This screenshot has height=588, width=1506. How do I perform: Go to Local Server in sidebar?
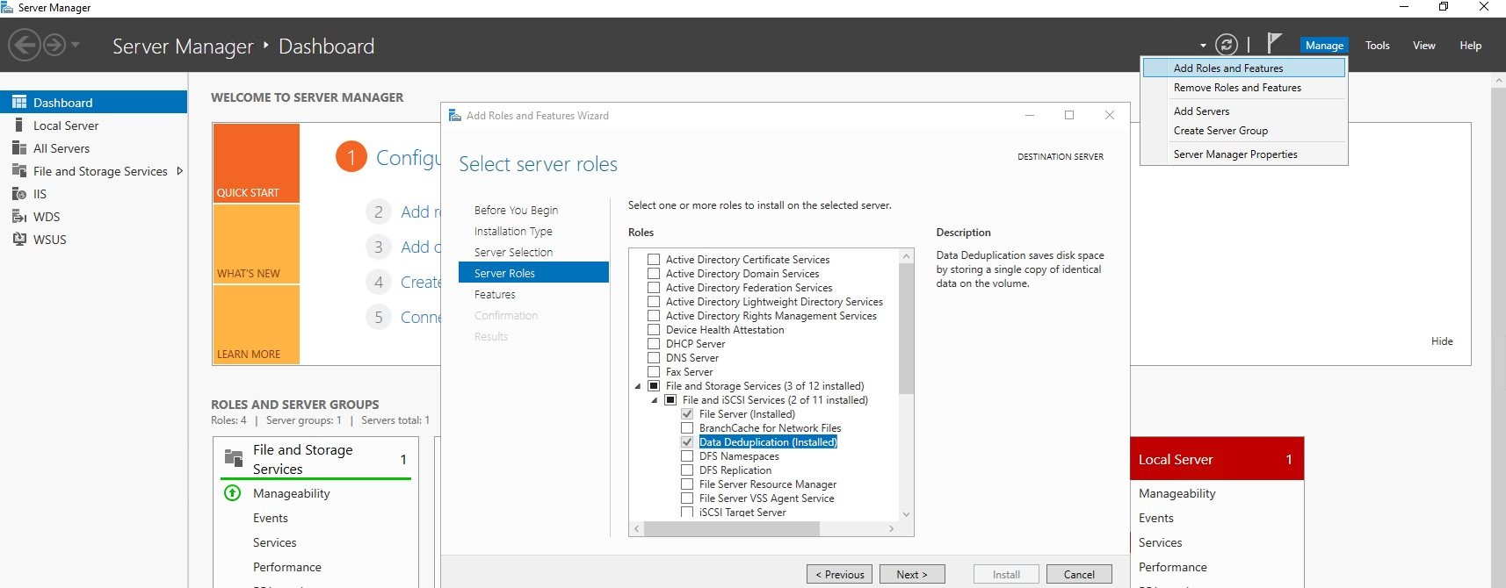tap(65, 125)
